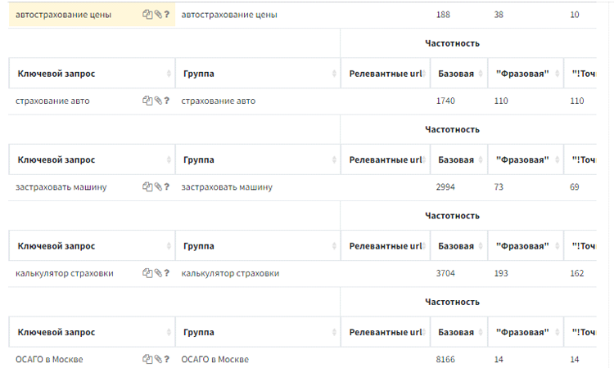Click paperclip icon for 'калькулятор страховки'

[157, 273]
